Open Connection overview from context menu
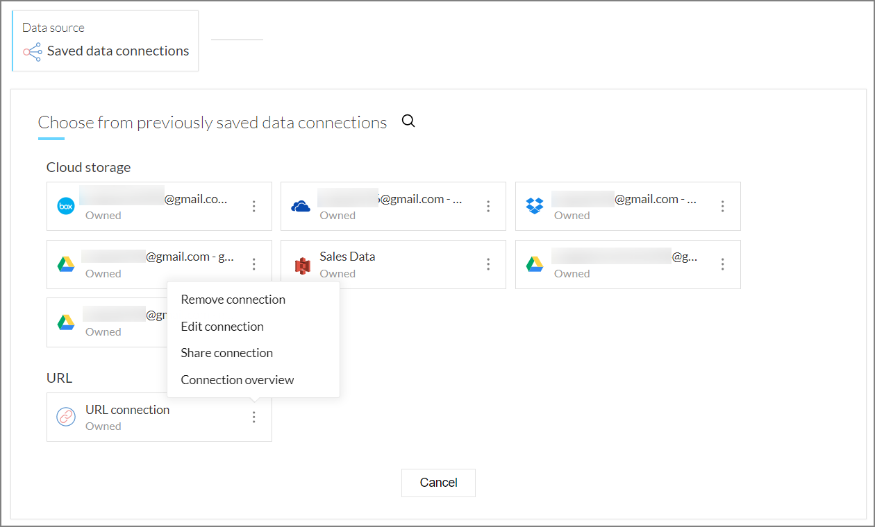This screenshot has height=527, width=875. point(237,380)
